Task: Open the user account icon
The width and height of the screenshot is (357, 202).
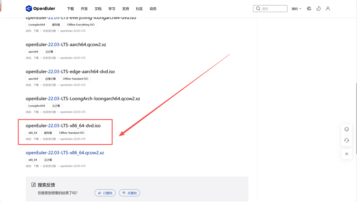Action: tap(328, 9)
